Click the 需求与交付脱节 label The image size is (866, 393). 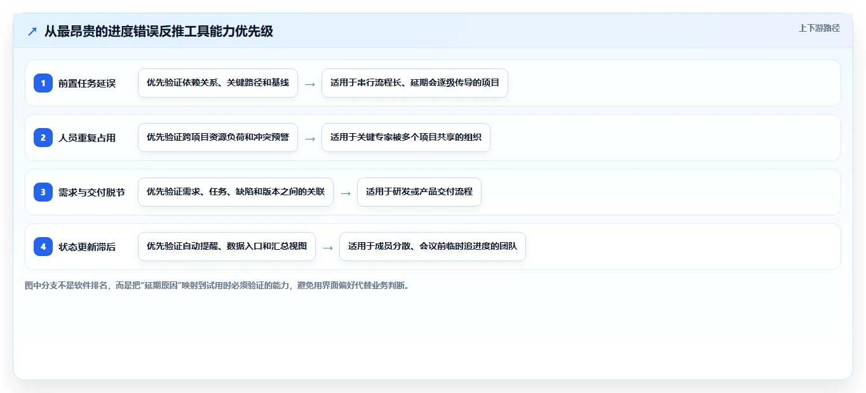91,192
